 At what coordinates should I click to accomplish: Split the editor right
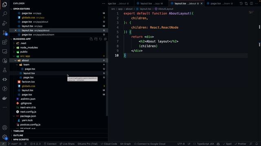(251, 4)
